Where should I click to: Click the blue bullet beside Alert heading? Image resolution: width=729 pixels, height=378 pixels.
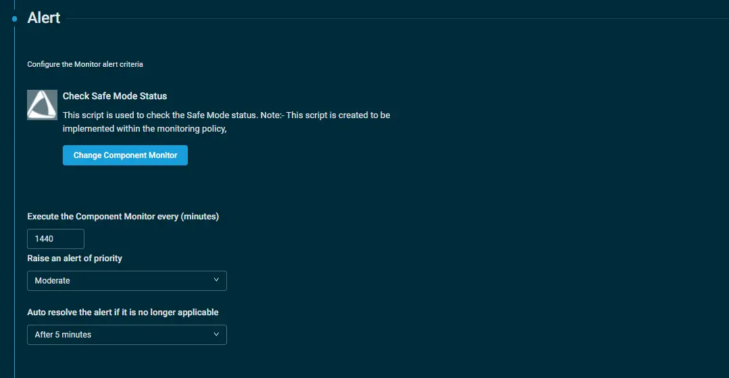point(14,19)
